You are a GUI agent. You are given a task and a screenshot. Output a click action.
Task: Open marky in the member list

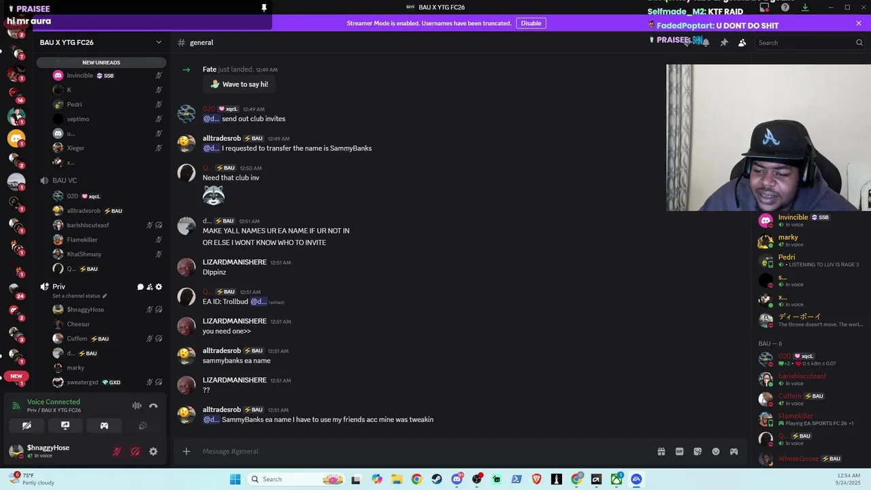[788, 238]
